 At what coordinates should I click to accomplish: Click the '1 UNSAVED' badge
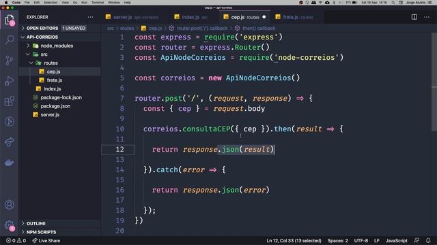[x=74, y=28]
